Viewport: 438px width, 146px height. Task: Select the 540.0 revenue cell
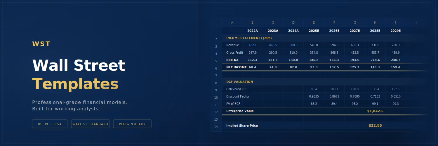click(x=314, y=45)
